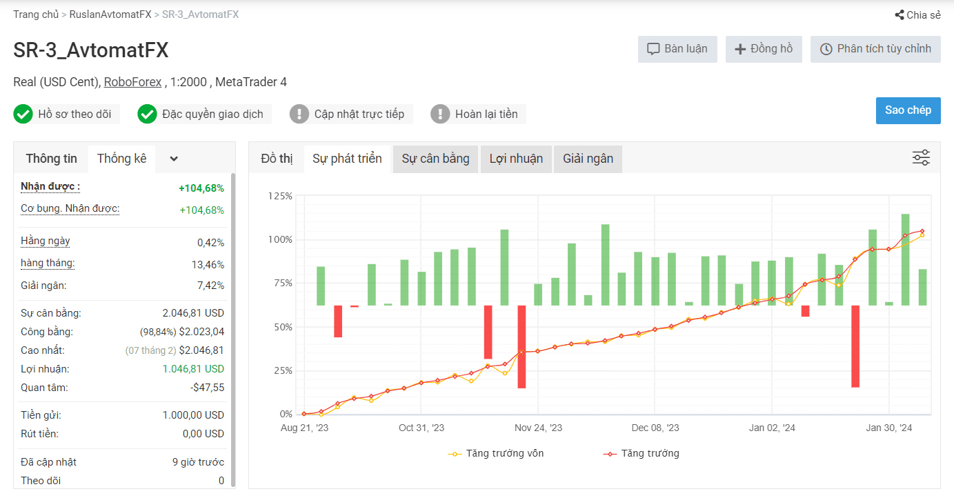Click the green checkmark beside Hồ sơ theo dõi

tap(23, 114)
